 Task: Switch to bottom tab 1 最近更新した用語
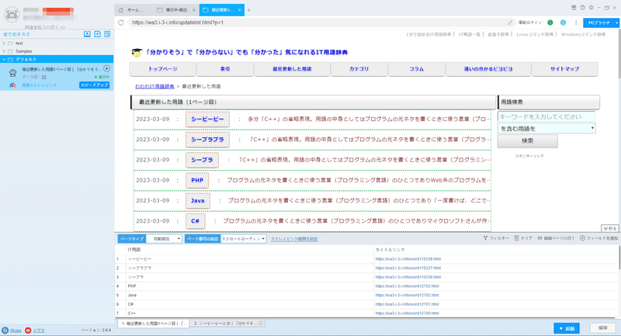(154, 324)
